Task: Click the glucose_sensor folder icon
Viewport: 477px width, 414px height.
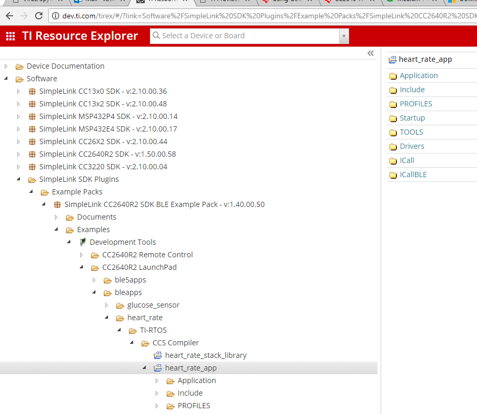Action: coord(120,306)
